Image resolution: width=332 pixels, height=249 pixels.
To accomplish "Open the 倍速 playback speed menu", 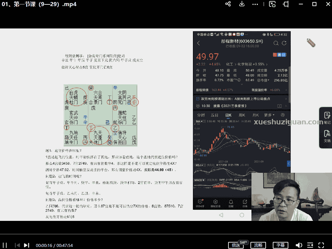I will pos(236,245).
